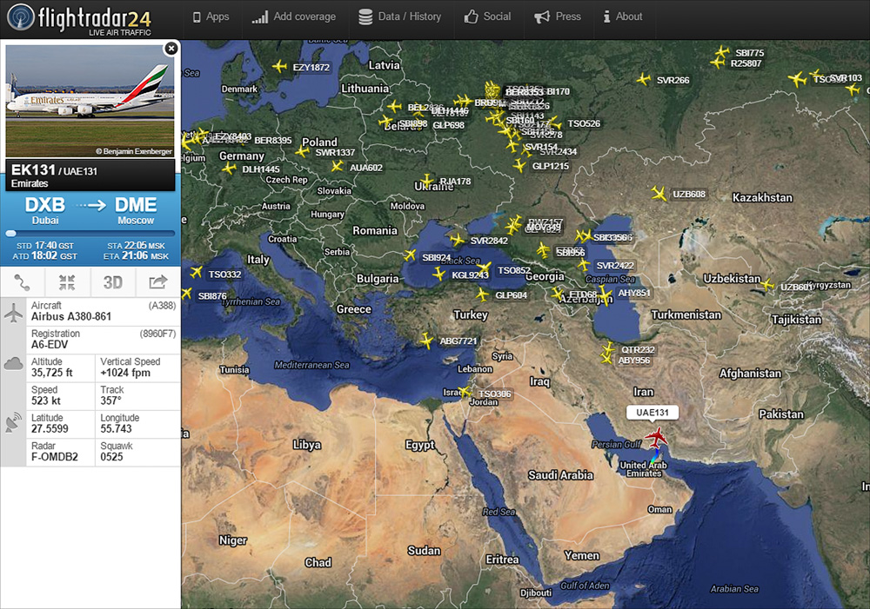The width and height of the screenshot is (870, 609).
Task: Select the red UAE131 aircraft on map
Action: click(x=657, y=437)
